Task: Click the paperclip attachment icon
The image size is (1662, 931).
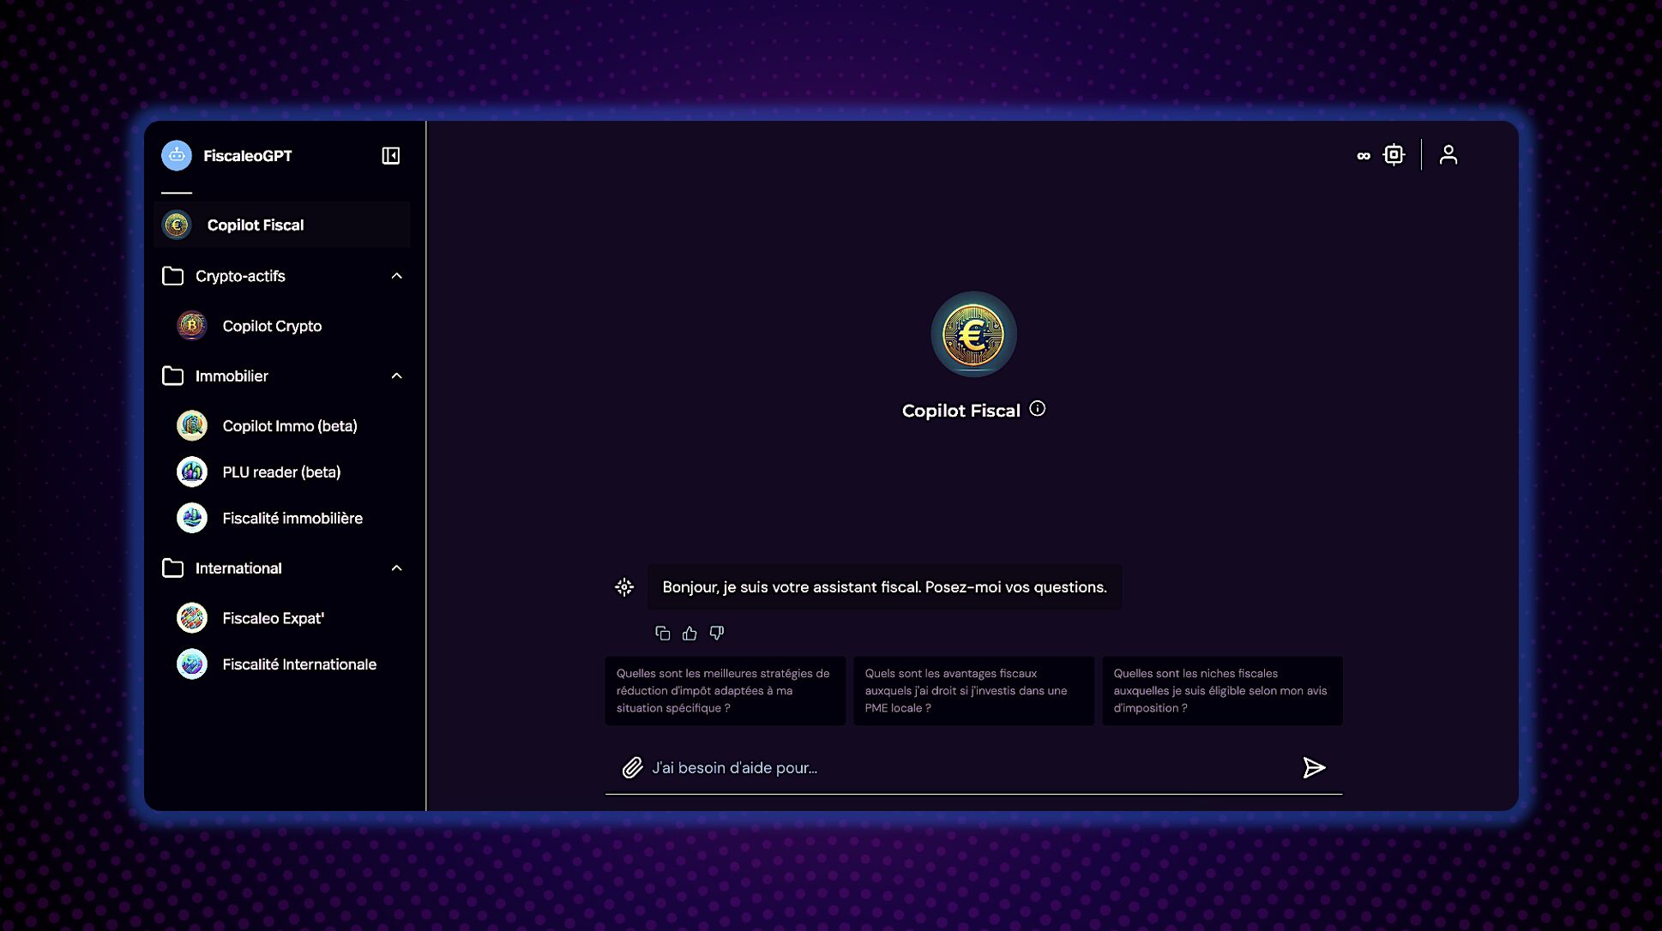Action: 632,767
